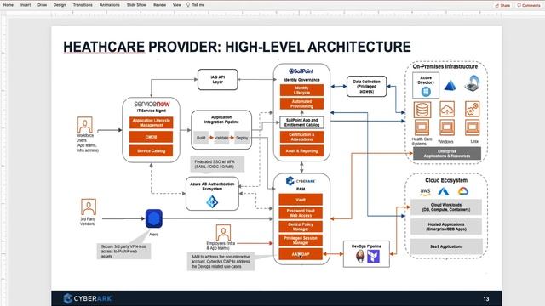The image size is (545, 306).
Task: Switch to the Draw tab
Action: click(x=42, y=5)
